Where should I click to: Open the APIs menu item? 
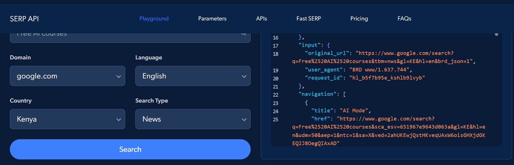pyautogui.click(x=261, y=18)
